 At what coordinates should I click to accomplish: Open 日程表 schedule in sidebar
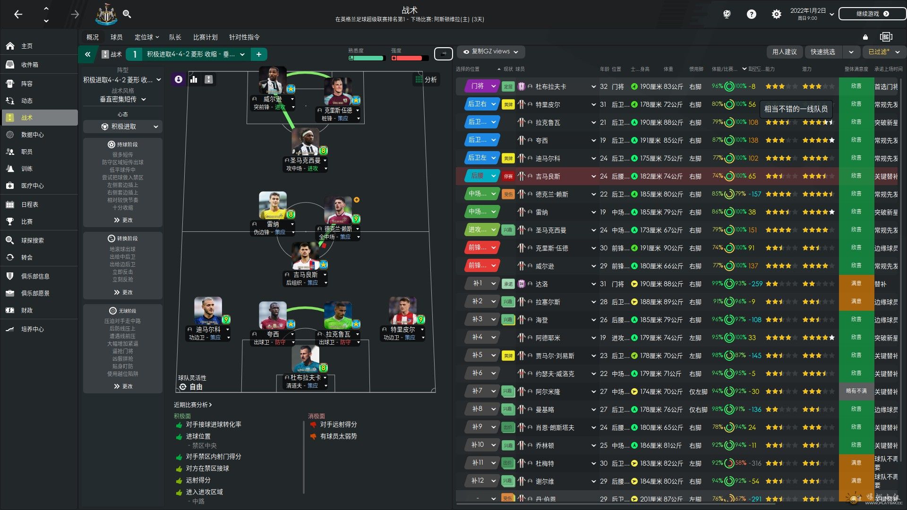point(40,204)
